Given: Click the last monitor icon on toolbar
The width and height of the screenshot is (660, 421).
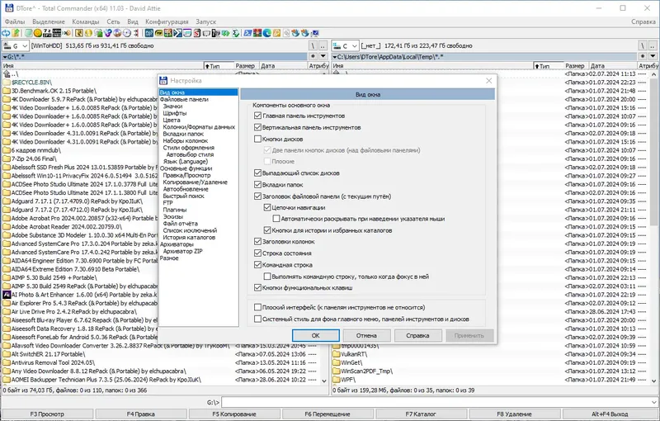Looking at the screenshot, I should (x=314, y=33).
